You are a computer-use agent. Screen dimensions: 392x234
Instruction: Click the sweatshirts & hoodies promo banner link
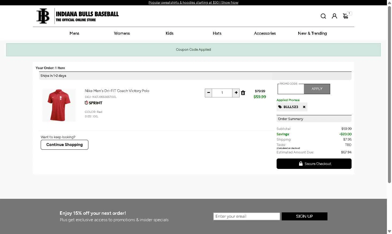tap(193, 3)
